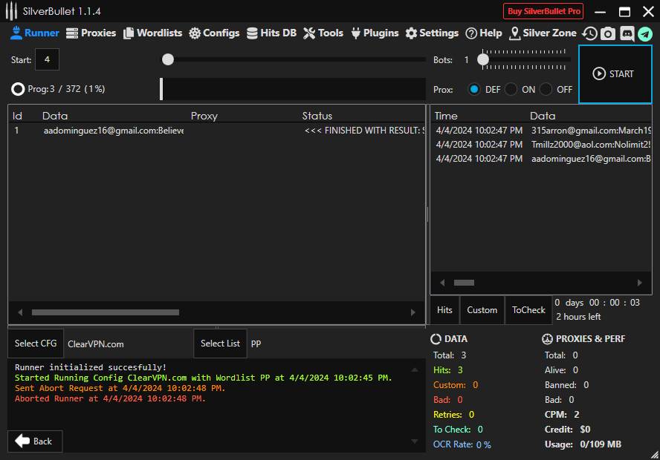Set the Prox option to ON
This screenshot has height=460, width=660.
pos(511,89)
